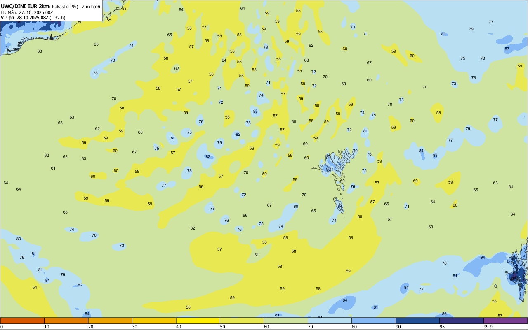The width and height of the screenshot is (528, 330).
Task: Click the humidity value 94 on the map
Action: click(483, 257)
